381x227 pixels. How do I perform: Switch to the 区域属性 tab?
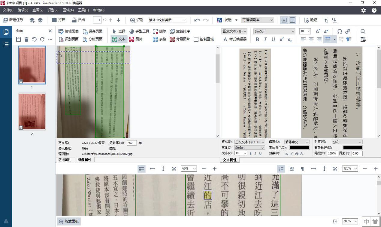pyautogui.click(x=65, y=160)
